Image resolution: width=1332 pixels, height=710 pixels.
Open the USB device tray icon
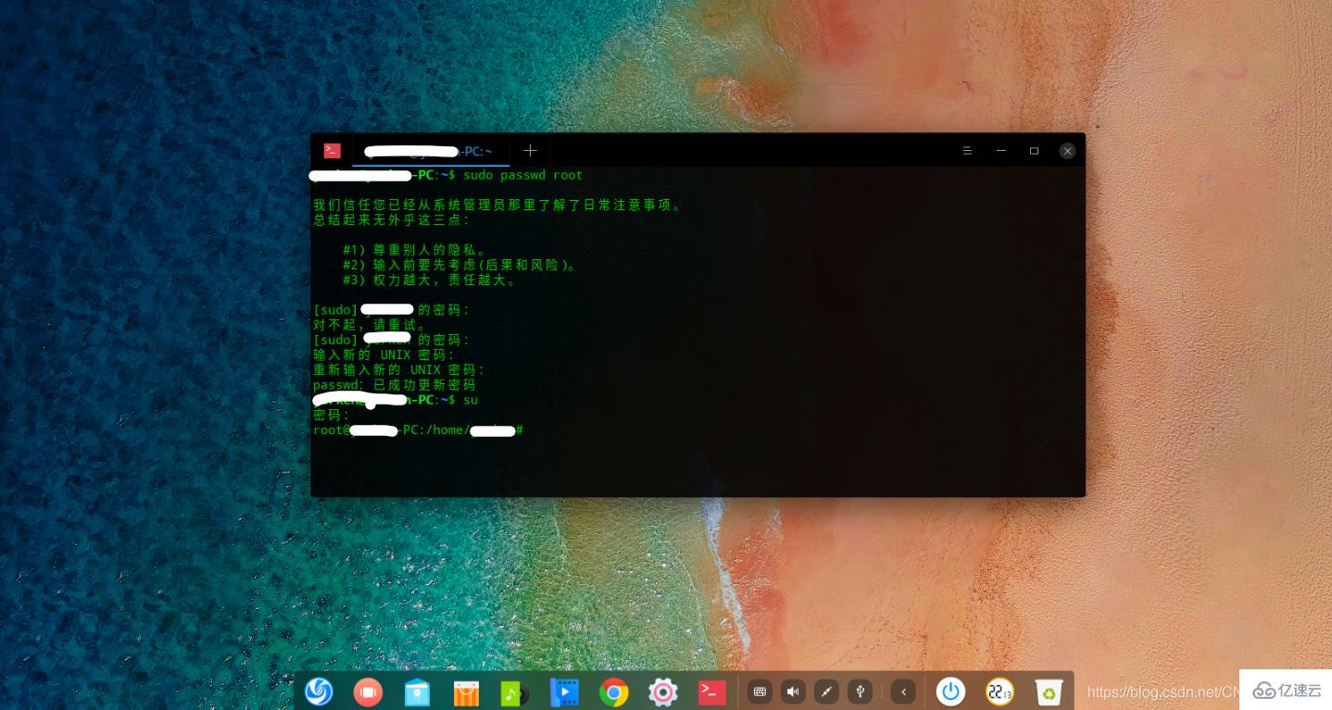click(x=860, y=691)
